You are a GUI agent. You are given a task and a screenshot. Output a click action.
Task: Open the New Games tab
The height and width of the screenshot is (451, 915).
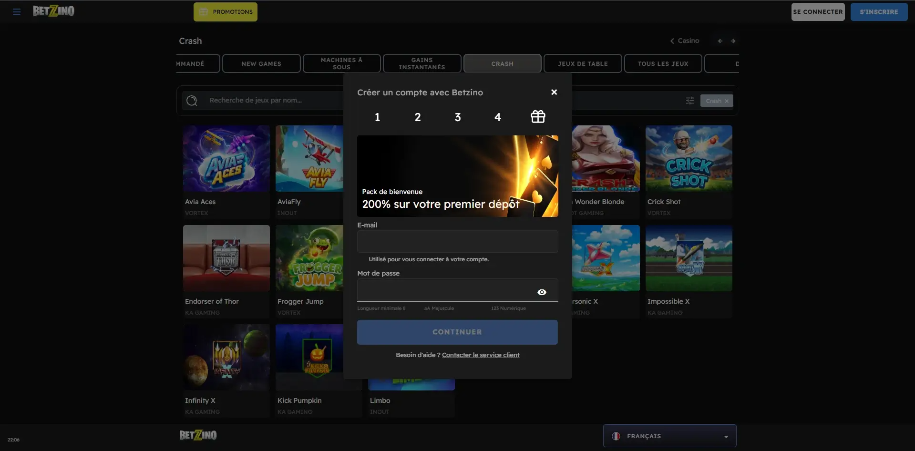[261, 63]
